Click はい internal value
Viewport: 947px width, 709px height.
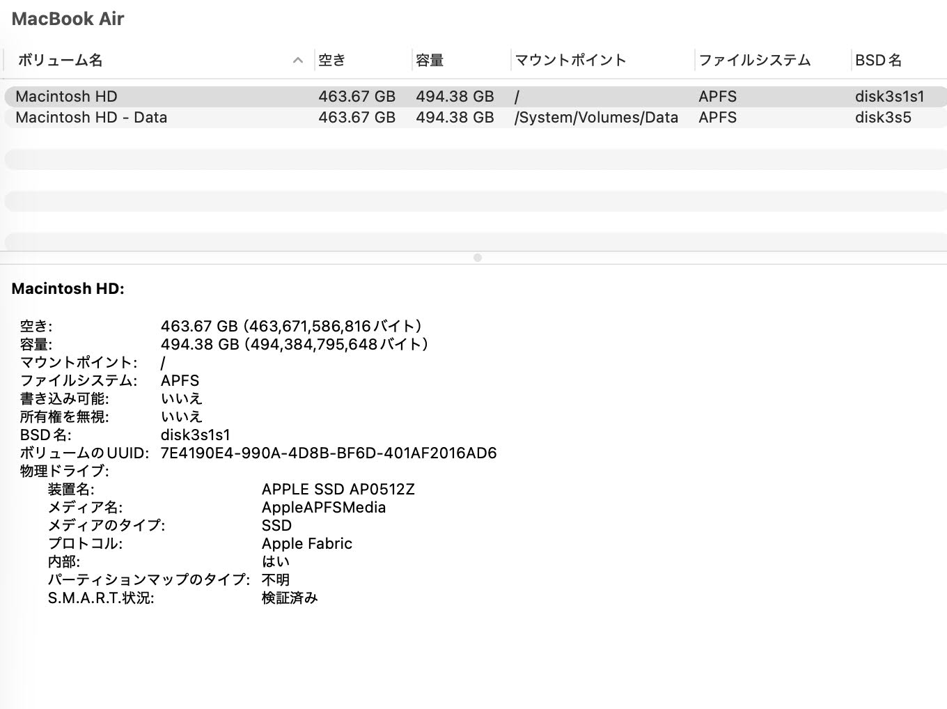(x=276, y=561)
